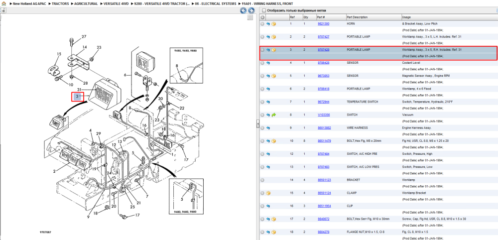Open part number 9840672 link
Screen dimensions: 498x240
[323, 219]
